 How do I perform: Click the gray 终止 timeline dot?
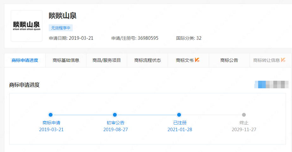tap(244, 115)
